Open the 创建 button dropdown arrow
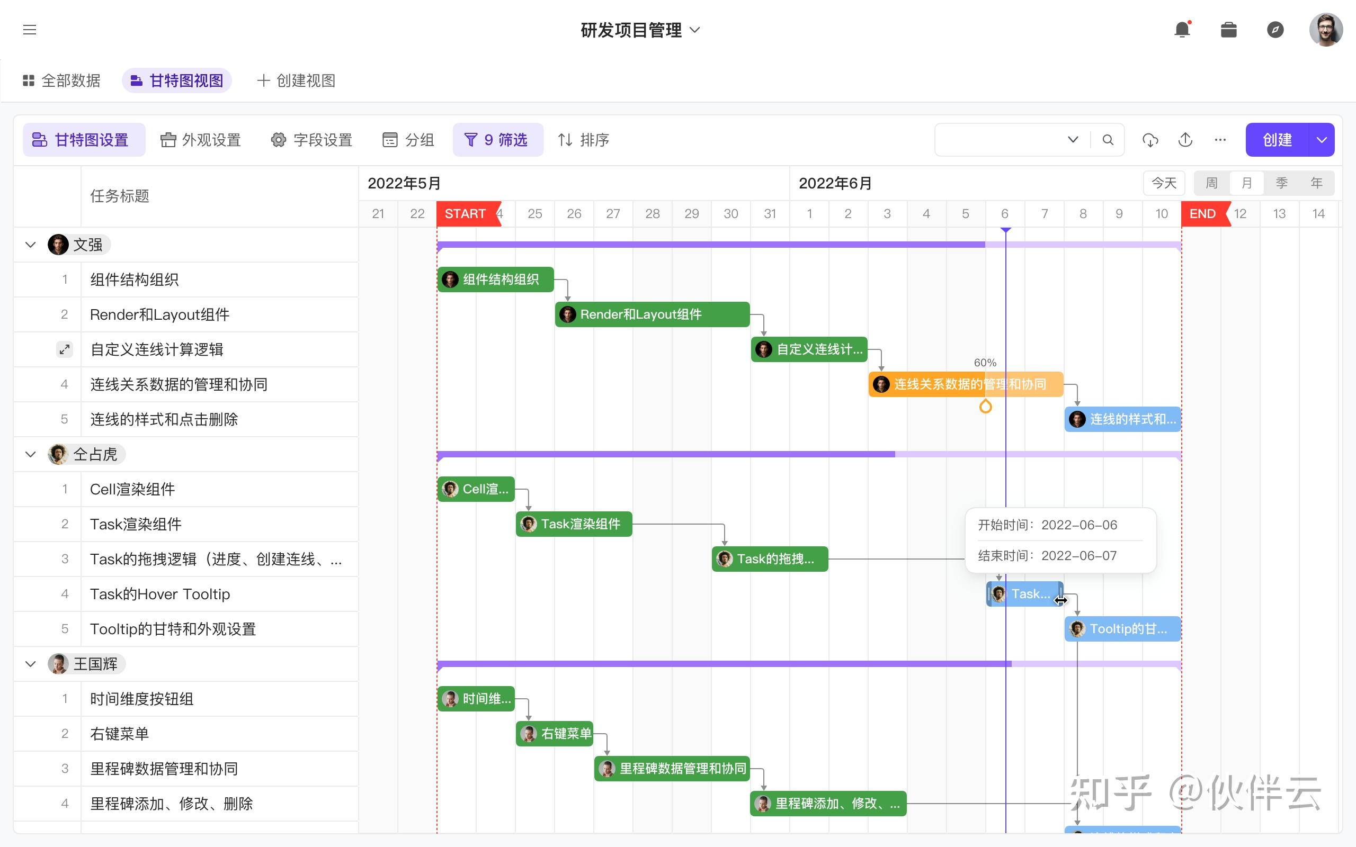Image resolution: width=1356 pixels, height=847 pixels. tap(1321, 139)
